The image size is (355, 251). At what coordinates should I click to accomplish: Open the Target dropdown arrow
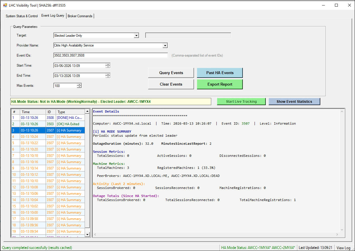click(x=137, y=36)
